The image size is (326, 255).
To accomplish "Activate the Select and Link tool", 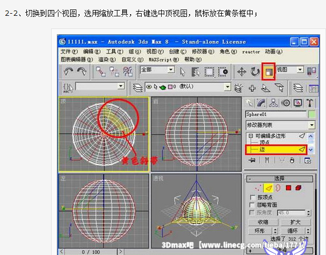I will pyautogui.click(x=101, y=72).
